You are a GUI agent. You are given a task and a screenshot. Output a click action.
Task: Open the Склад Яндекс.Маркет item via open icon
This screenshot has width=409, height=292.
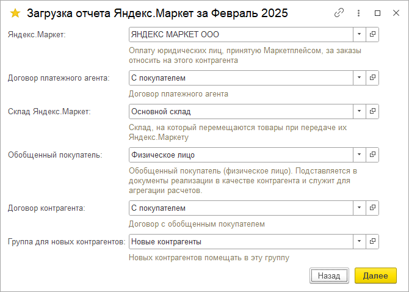373,112
